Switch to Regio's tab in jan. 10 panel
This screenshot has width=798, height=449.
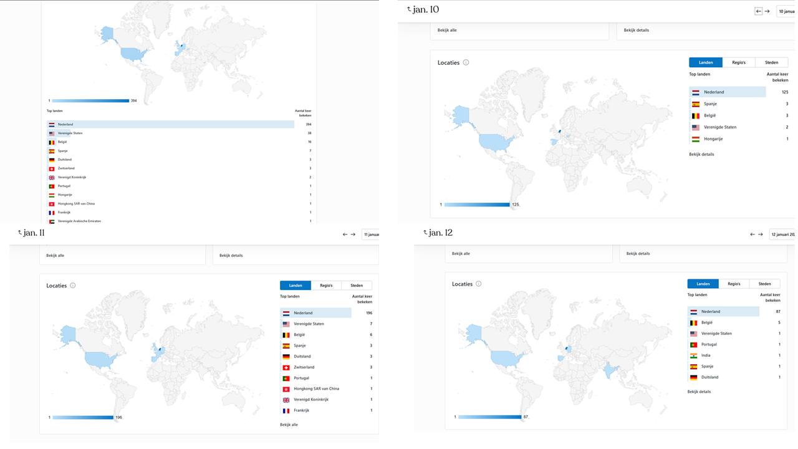coord(738,62)
